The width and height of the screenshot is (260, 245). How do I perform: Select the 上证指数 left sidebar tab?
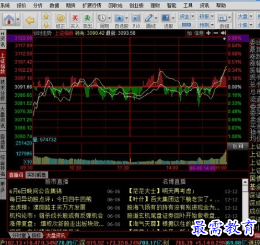coord(3,64)
